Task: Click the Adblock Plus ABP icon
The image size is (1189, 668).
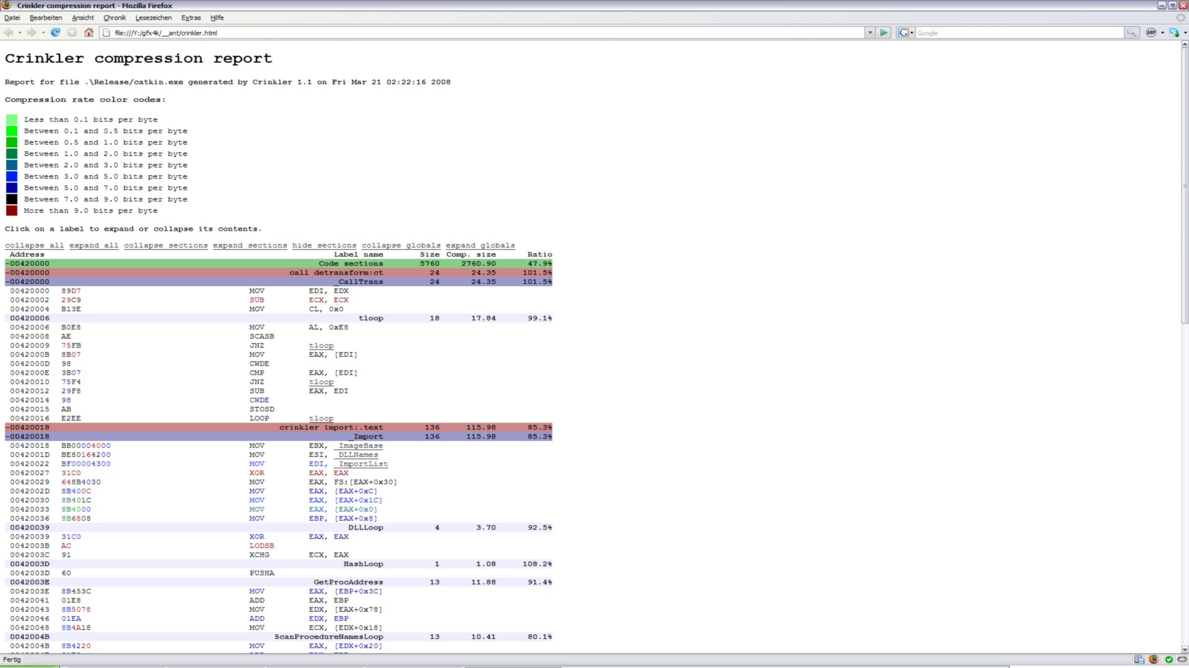Action: coord(1151,33)
